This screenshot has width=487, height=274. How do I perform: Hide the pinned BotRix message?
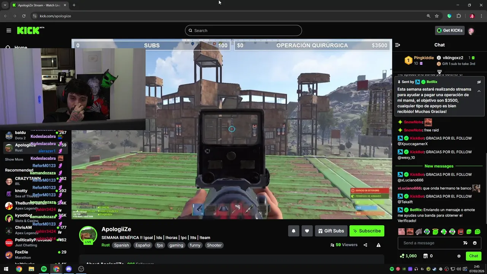[x=479, y=82]
